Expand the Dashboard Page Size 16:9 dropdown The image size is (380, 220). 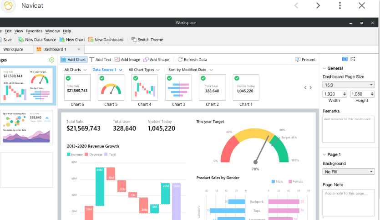[x=348, y=85]
